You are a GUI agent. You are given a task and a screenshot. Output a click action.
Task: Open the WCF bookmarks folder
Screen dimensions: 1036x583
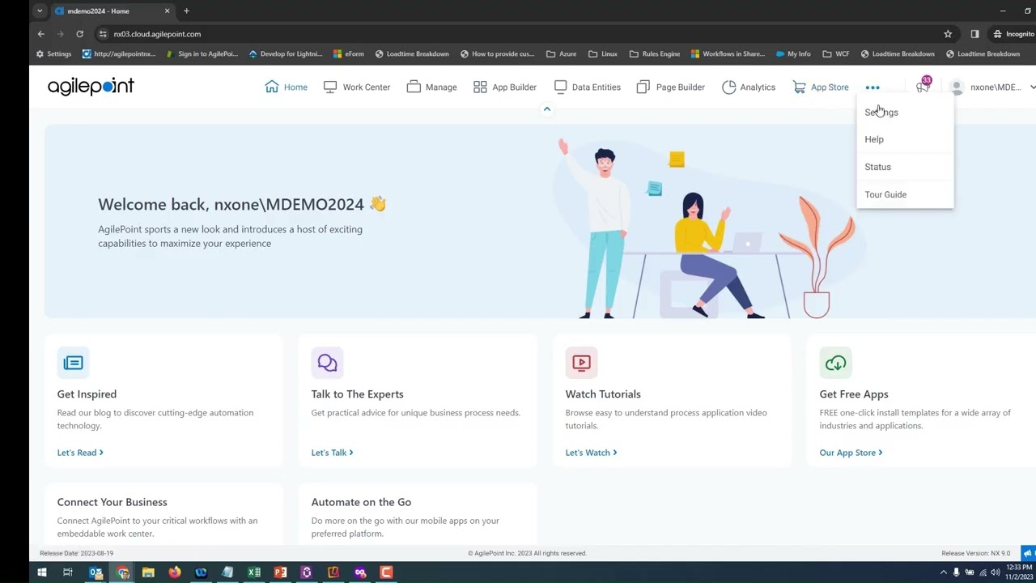(836, 54)
